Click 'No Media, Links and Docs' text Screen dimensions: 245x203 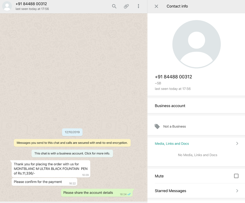[198, 155]
